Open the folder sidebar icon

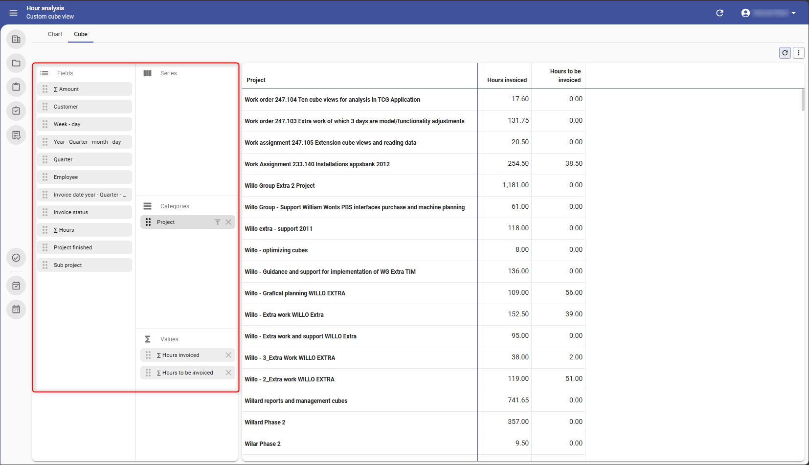tap(16, 63)
